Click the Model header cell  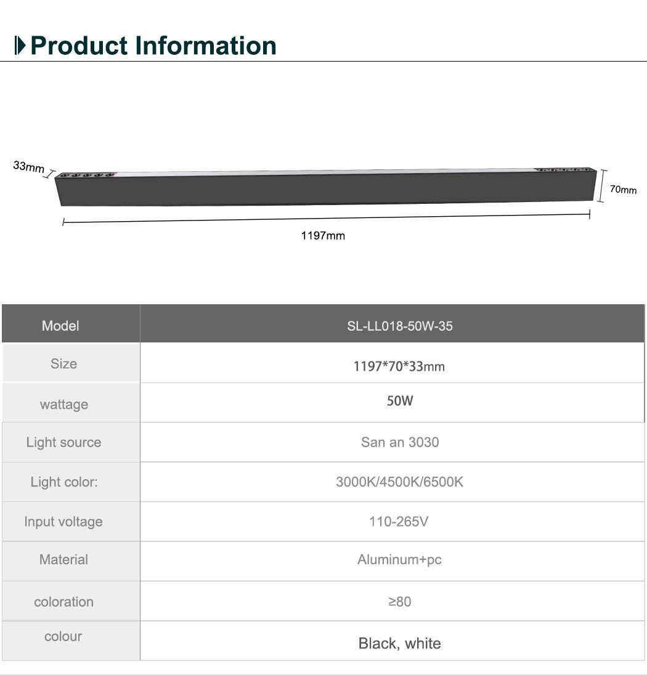(x=60, y=326)
